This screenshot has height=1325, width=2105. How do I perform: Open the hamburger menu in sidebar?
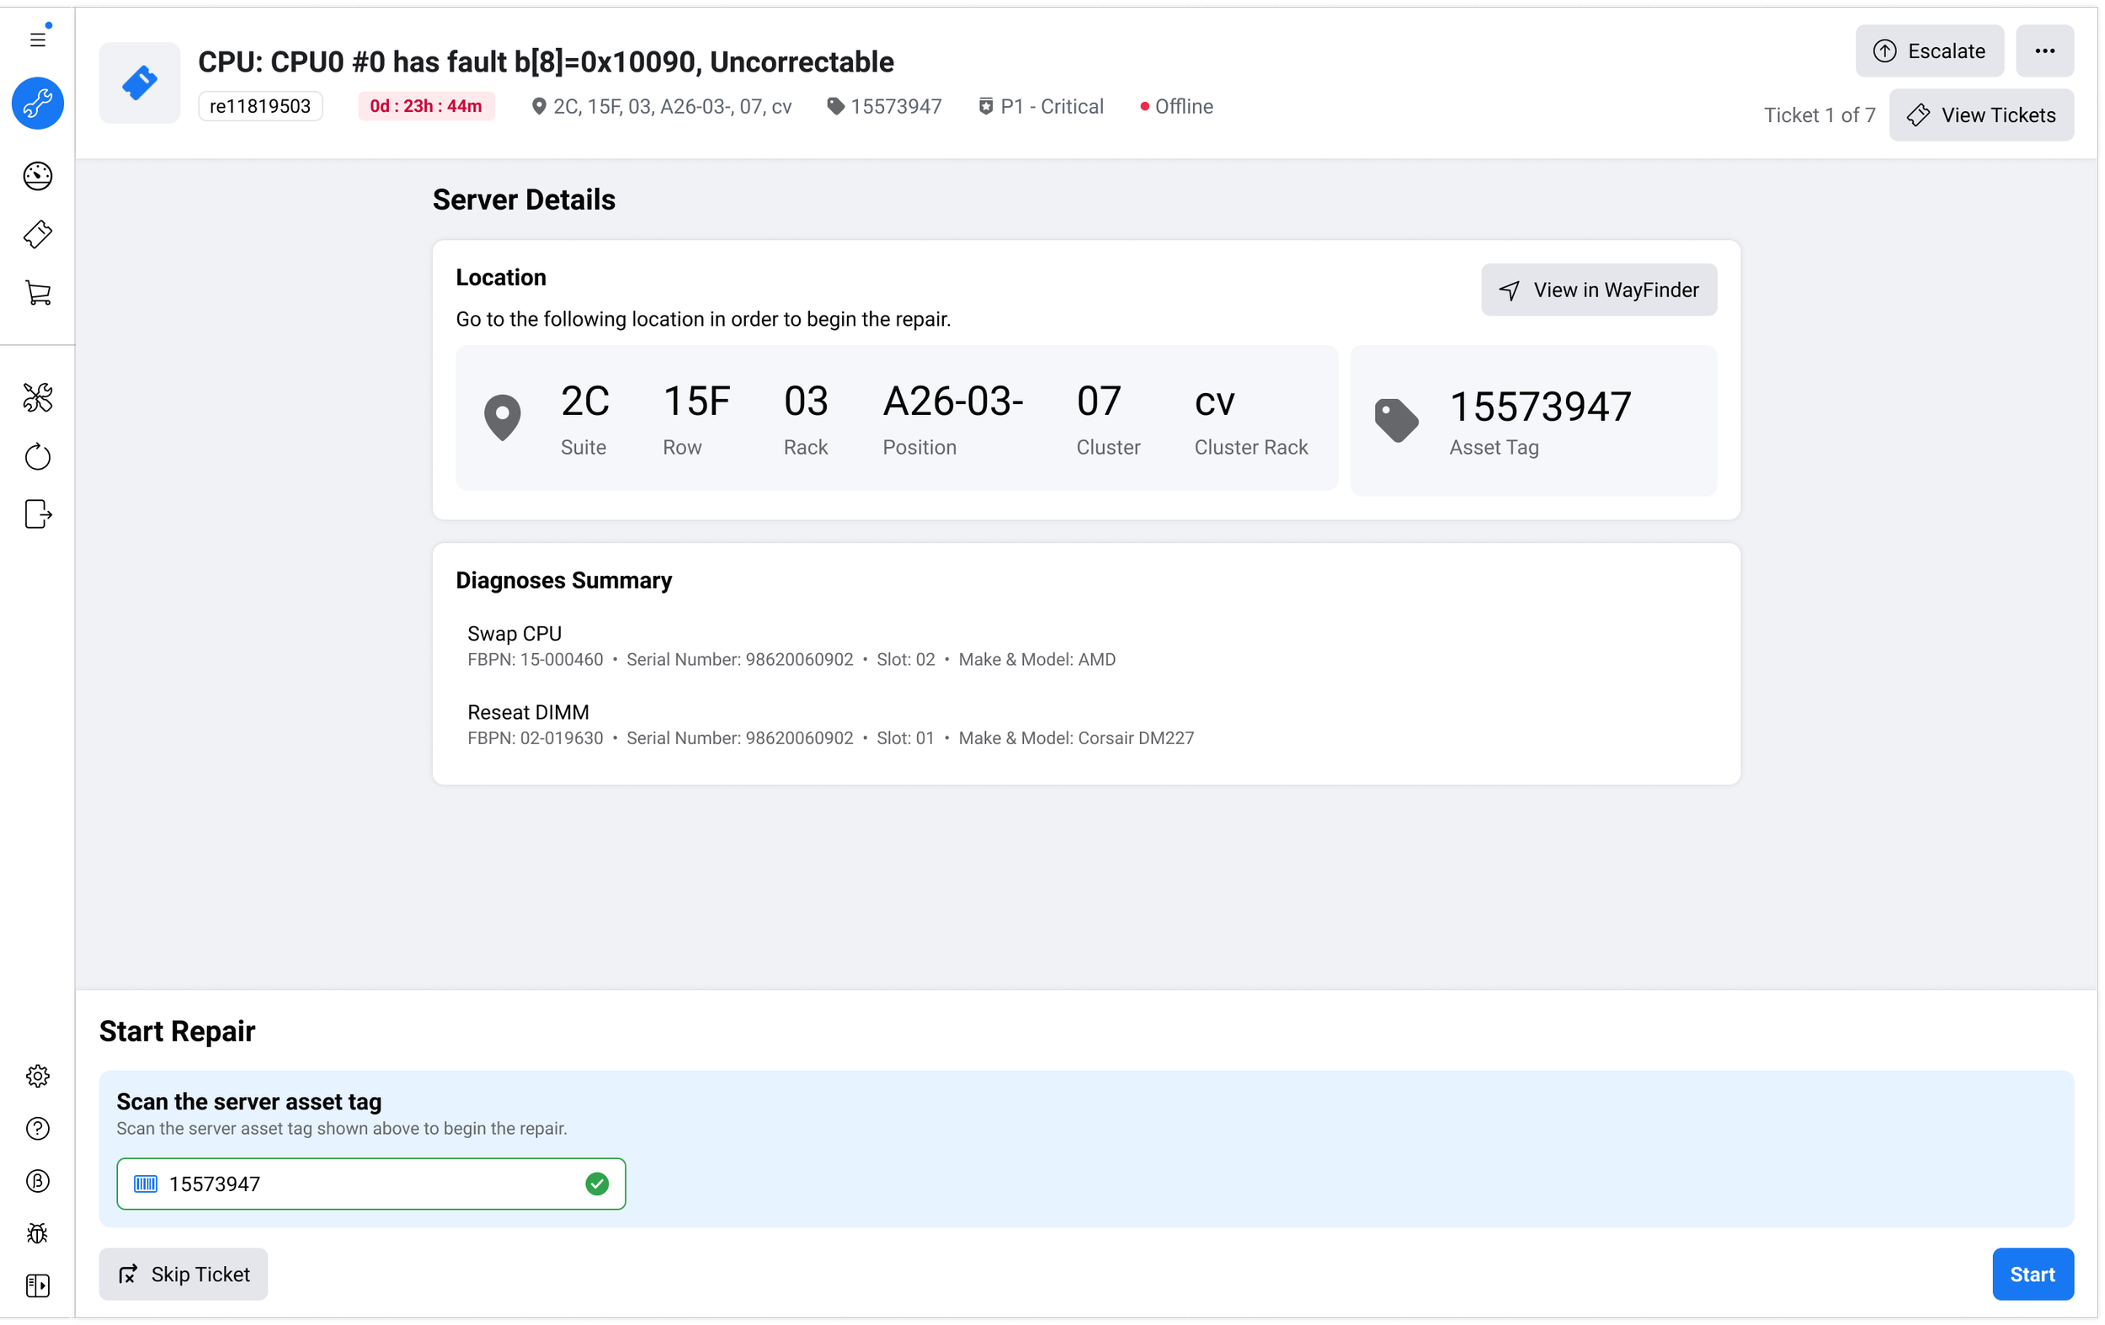pos(38,40)
